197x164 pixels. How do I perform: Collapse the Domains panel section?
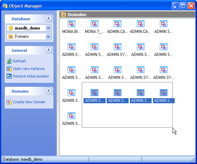click(x=48, y=91)
